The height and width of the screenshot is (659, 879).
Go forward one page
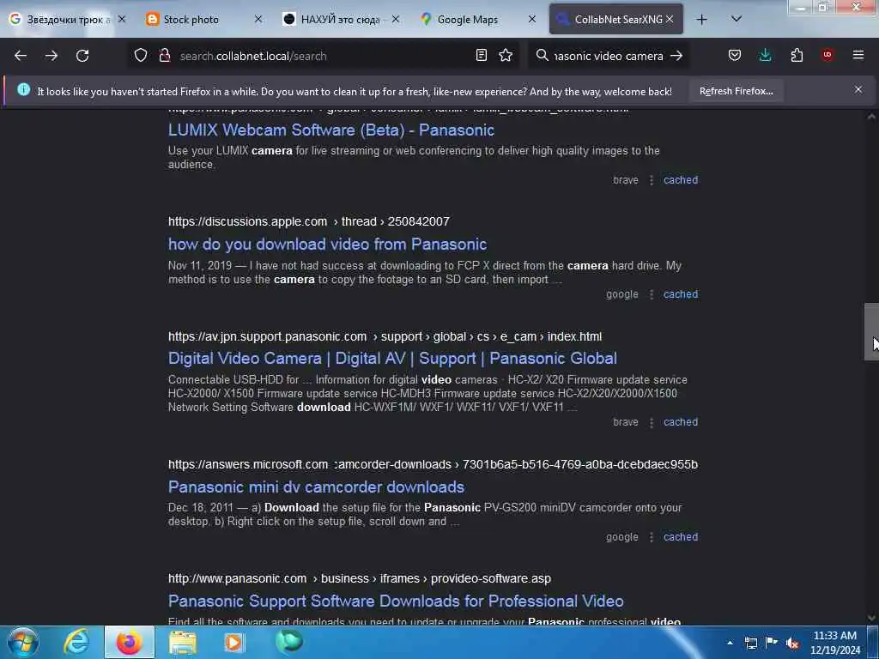(51, 56)
